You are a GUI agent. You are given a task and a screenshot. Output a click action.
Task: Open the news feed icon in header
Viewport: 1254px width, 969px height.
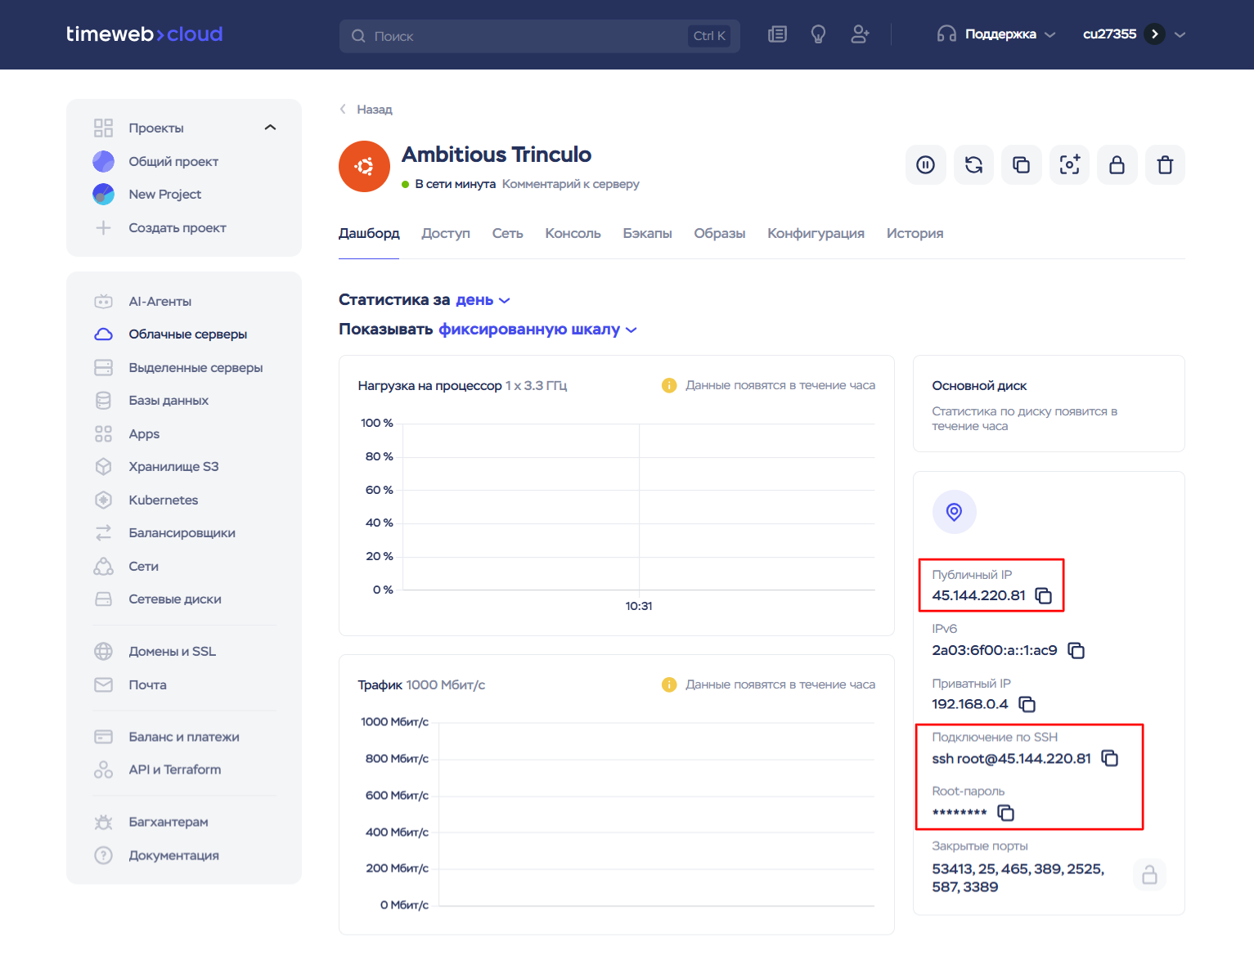(x=777, y=34)
